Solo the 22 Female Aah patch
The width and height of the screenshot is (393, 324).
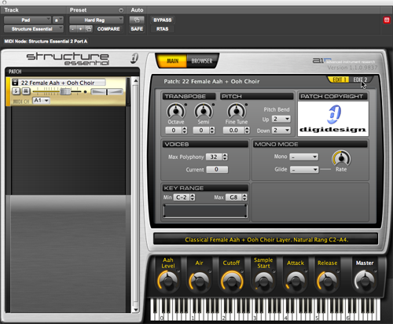pyautogui.click(x=16, y=91)
